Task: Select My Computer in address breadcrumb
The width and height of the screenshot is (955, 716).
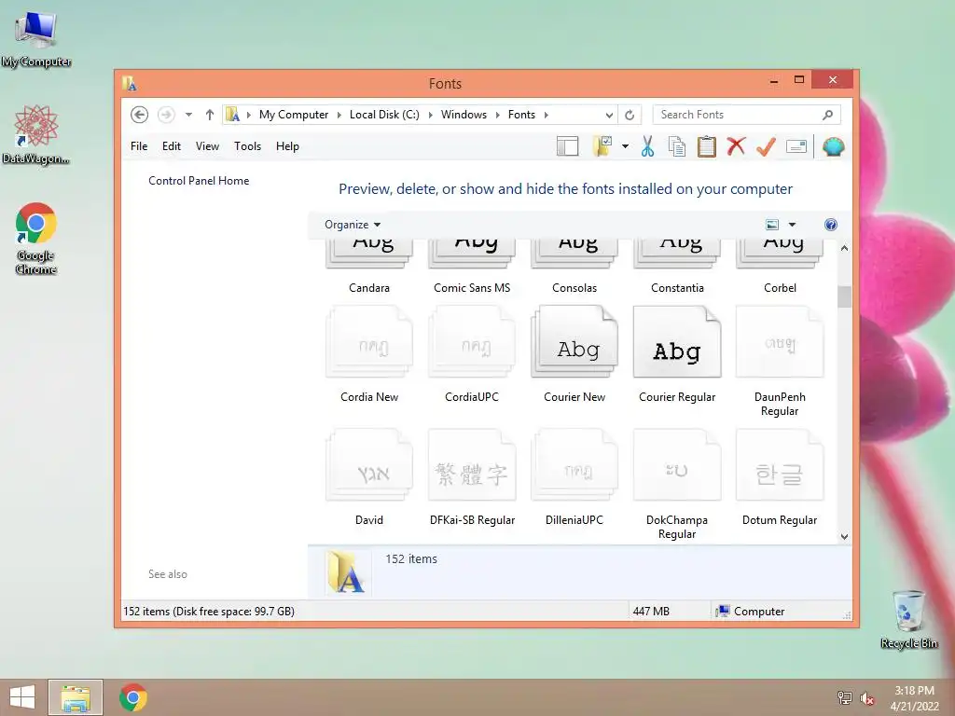Action: click(x=294, y=115)
